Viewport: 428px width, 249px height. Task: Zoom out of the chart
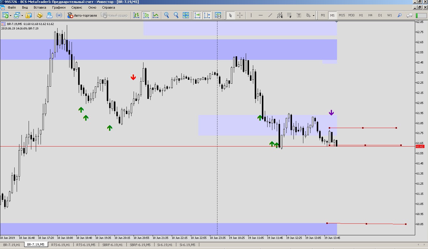click(176, 15)
